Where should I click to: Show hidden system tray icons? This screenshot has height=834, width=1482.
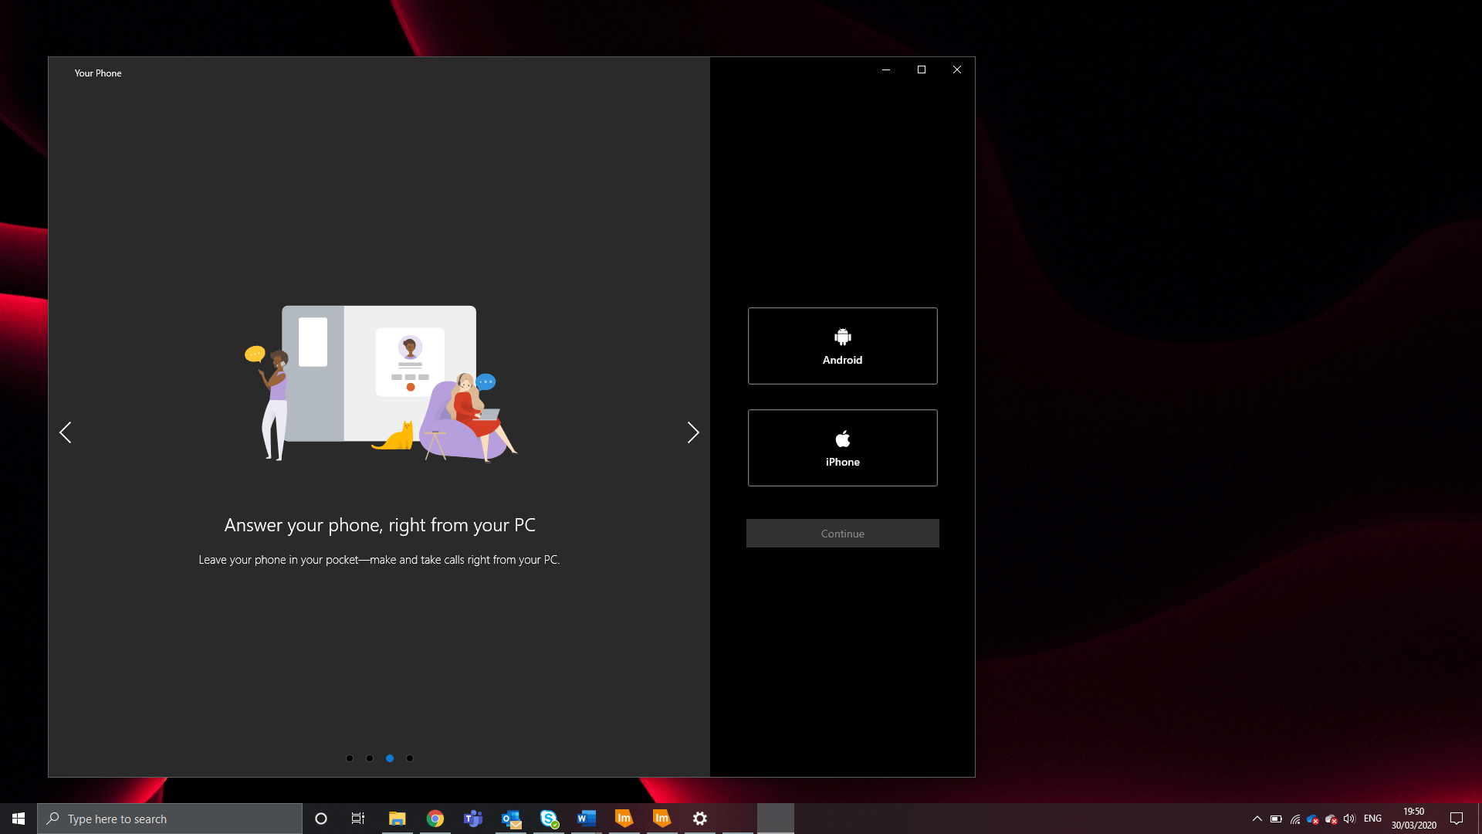1257,819
